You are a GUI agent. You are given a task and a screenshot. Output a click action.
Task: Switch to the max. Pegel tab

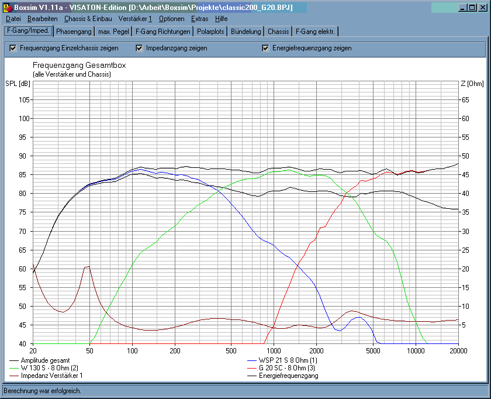point(112,32)
